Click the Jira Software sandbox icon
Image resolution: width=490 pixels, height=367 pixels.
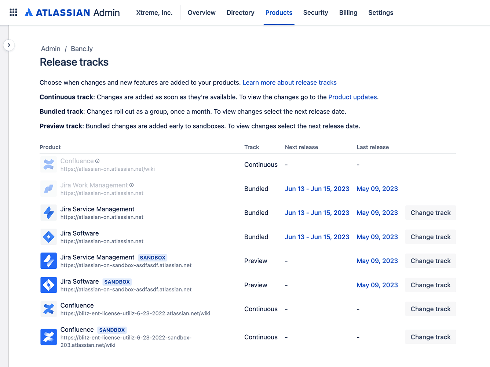point(48,285)
